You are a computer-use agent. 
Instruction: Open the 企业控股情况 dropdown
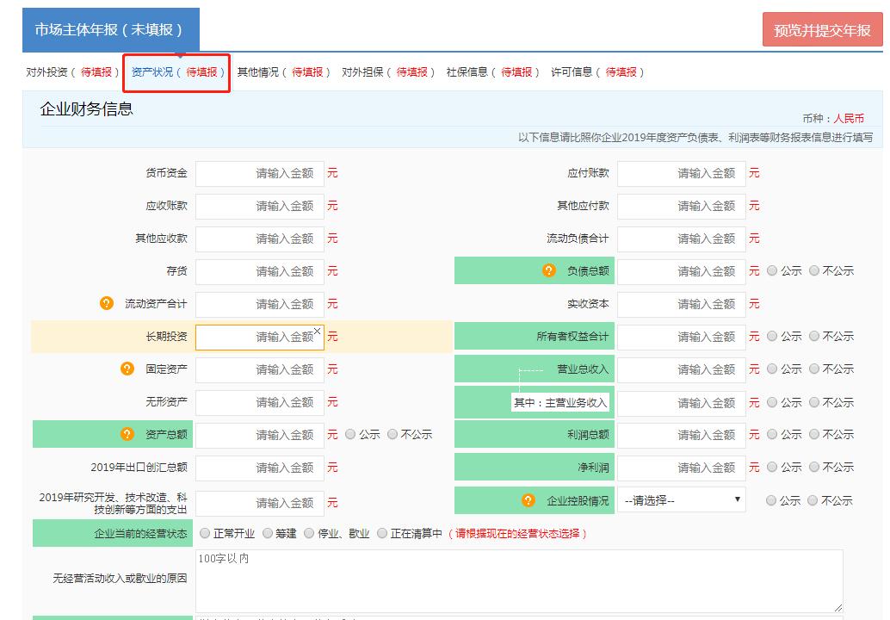pyautogui.click(x=681, y=500)
